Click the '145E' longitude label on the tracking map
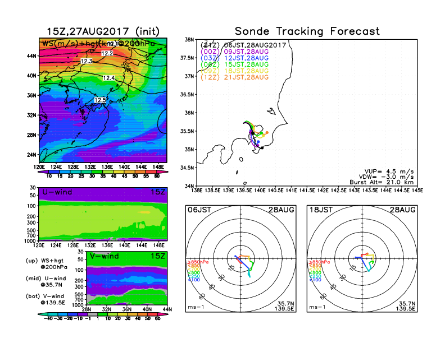 click(417, 191)
